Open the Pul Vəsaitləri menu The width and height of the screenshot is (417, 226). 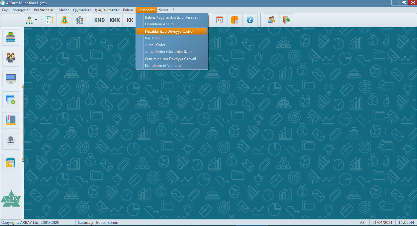pyautogui.click(x=44, y=10)
